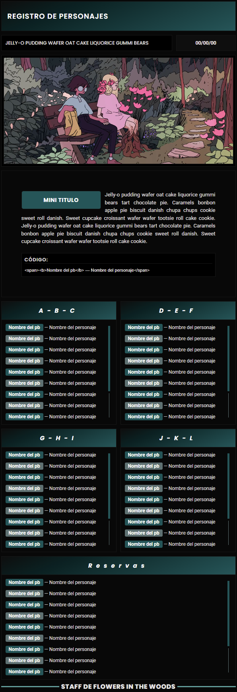Click the STAFF DE FLOWERS IN THE WOODS footer
Viewport: 237px width, 692px height.
click(118, 686)
